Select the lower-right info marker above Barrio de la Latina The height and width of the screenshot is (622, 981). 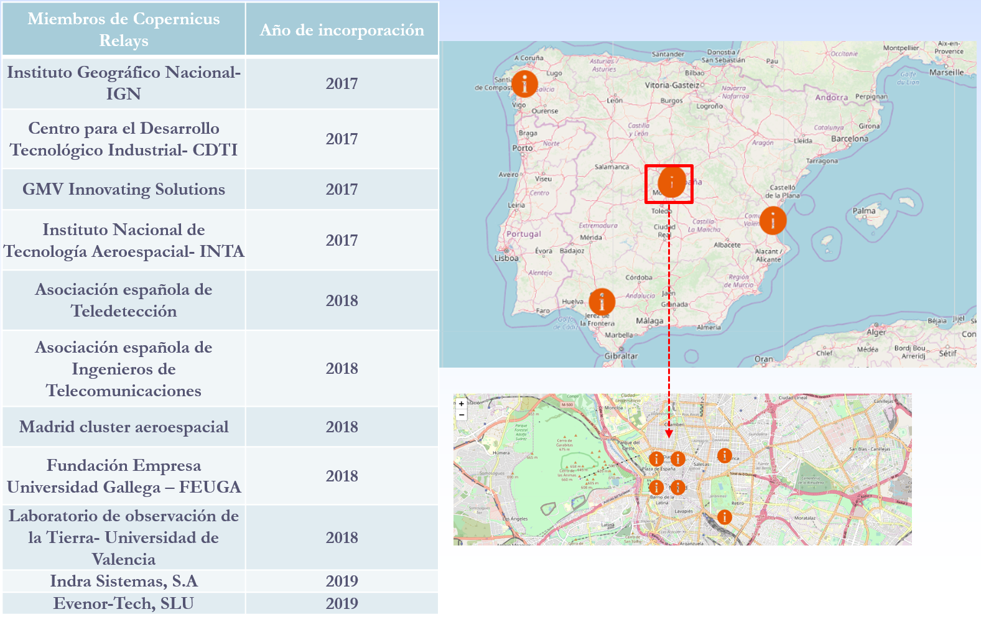click(677, 487)
